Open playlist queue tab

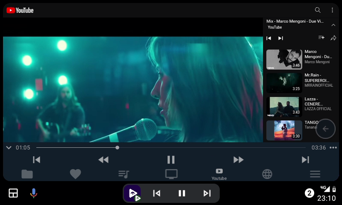124,174
